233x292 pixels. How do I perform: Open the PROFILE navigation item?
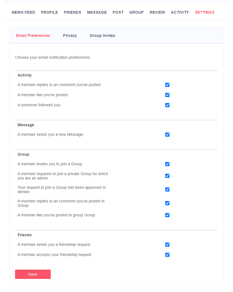tap(49, 12)
